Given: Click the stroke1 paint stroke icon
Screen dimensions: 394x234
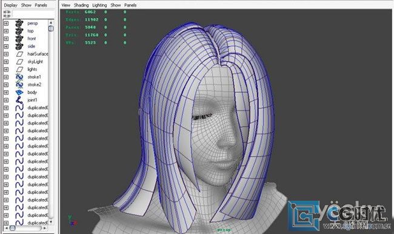Looking at the screenshot, I should (19, 77).
